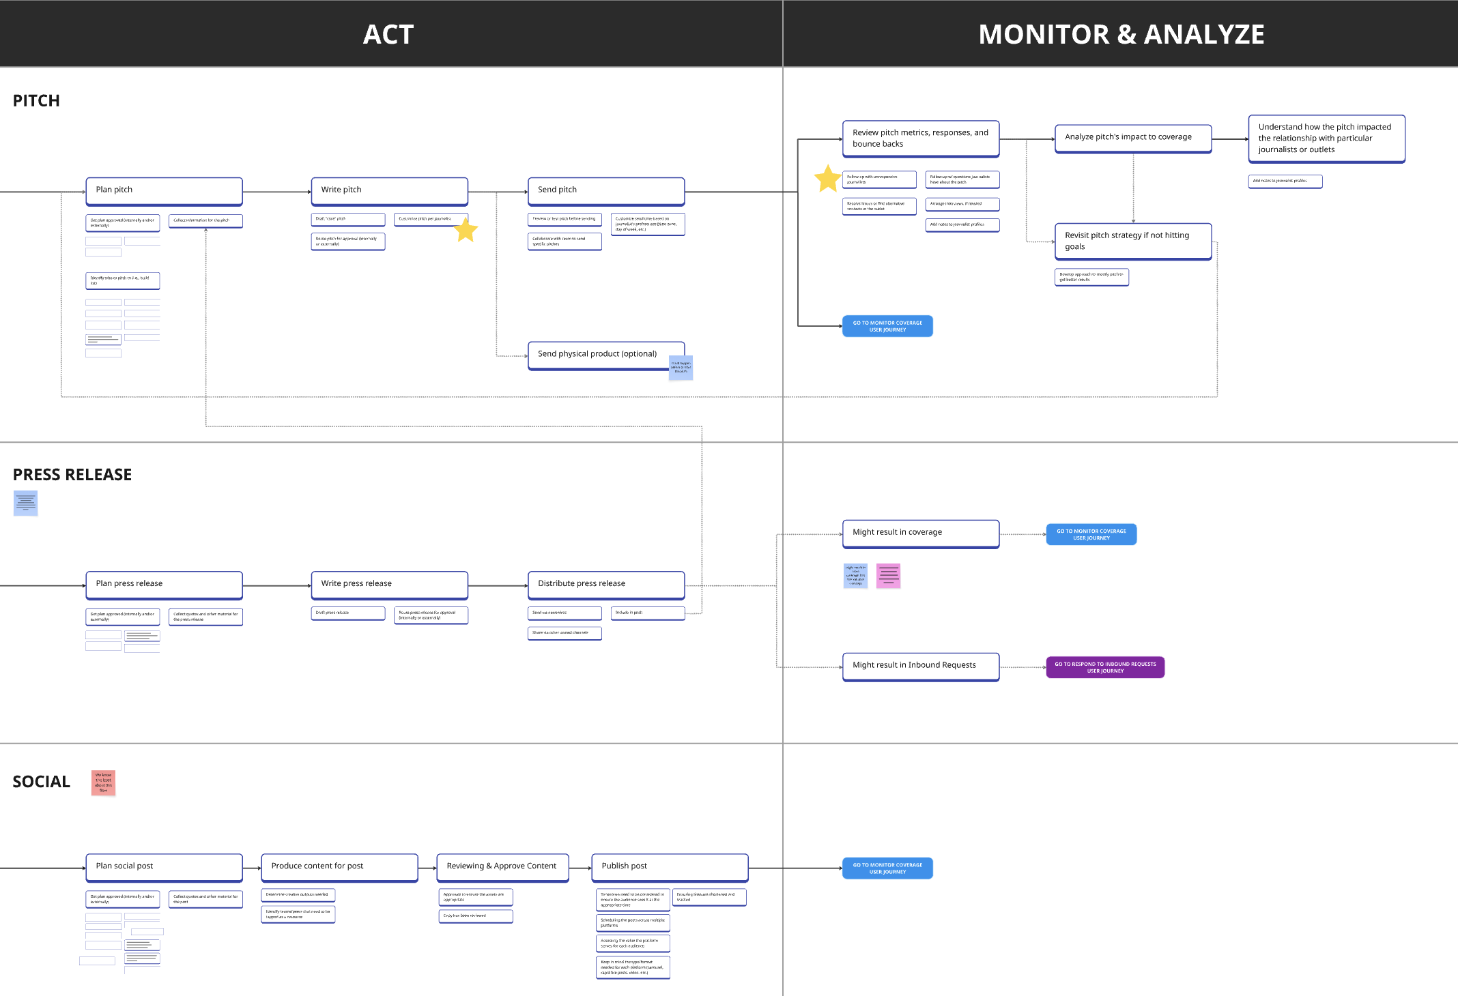This screenshot has height=996, width=1458.
Task: Click Go To Monitor Coverage button beside Might result in coverage
Action: pyautogui.click(x=1091, y=534)
